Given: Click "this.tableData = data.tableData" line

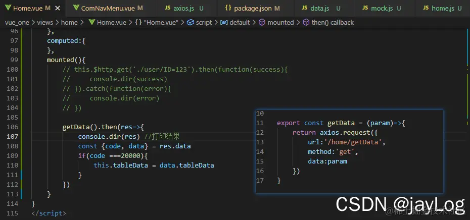Looking at the screenshot, I should click(x=154, y=165).
